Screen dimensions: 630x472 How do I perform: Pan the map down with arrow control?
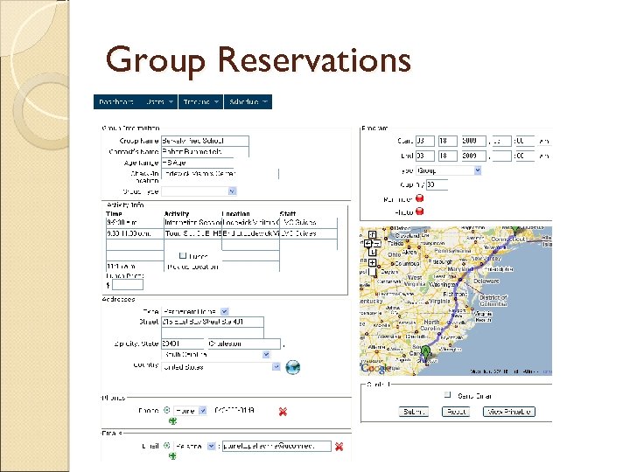coord(373,252)
